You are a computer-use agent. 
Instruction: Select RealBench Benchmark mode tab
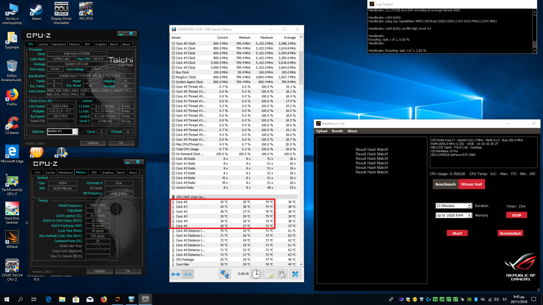[x=445, y=184]
